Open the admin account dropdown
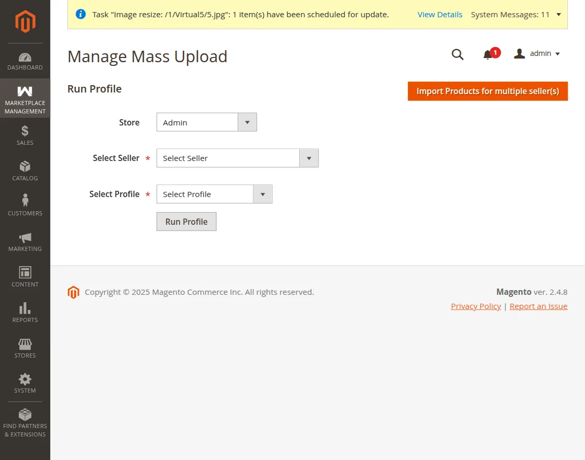585x460 pixels. tap(537, 53)
